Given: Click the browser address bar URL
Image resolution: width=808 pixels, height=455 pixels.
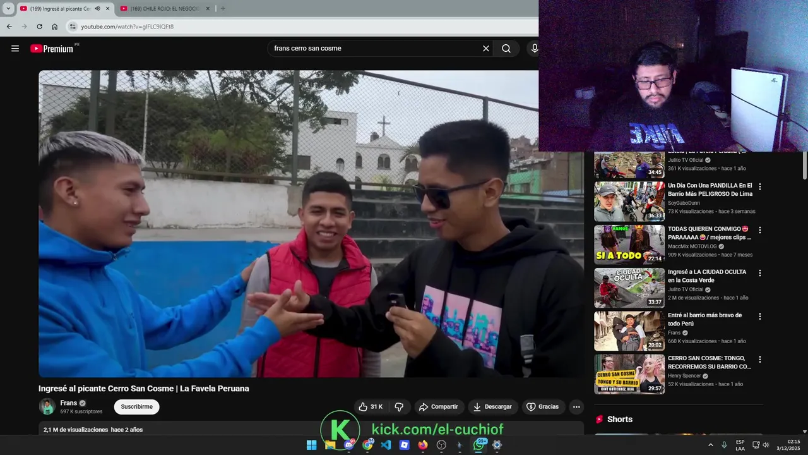Looking at the screenshot, I should pyautogui.click(x=127, y=27).
